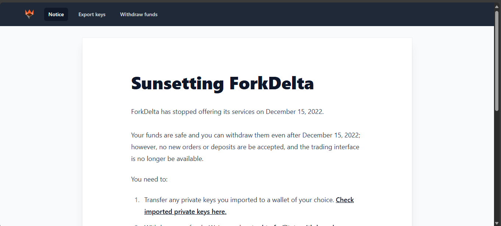Image resolution: width=501 pixels, height=226 pixels.
Task: Click the word Sunsetting in the title
Action: coord(177,83)
